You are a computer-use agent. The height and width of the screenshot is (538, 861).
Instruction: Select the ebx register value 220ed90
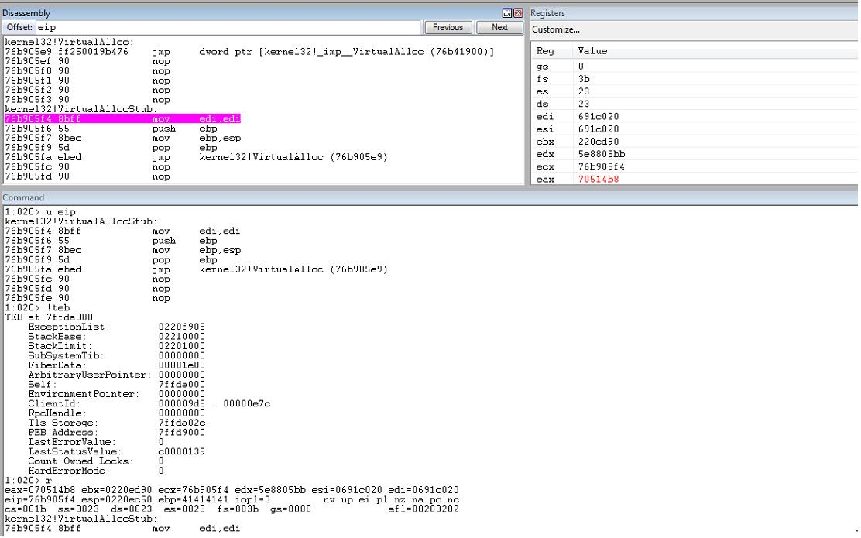click(x=598, y=142)
